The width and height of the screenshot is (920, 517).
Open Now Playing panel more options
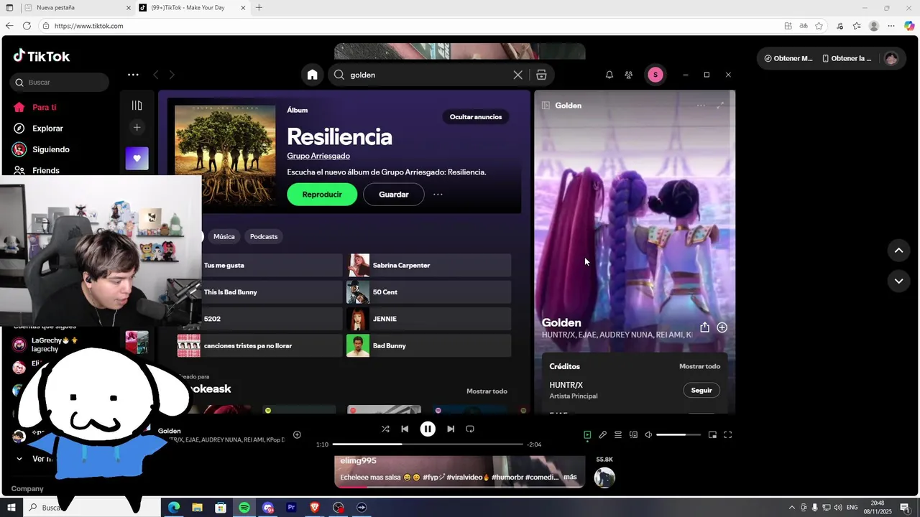click(701, 106)
